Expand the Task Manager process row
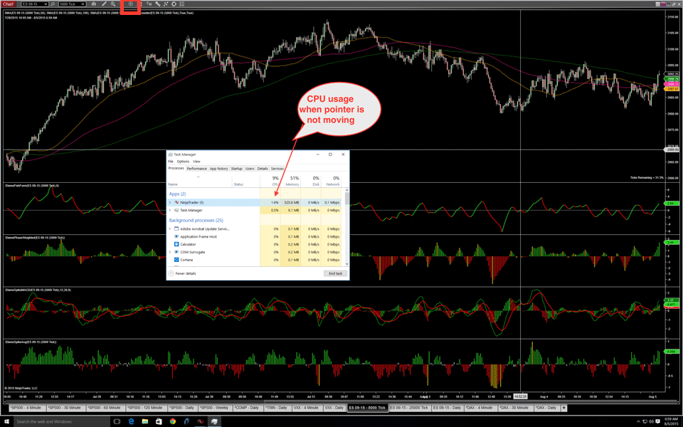Image resolution: width=683 pixels, height=427 pixels. (x=170, y=210)
